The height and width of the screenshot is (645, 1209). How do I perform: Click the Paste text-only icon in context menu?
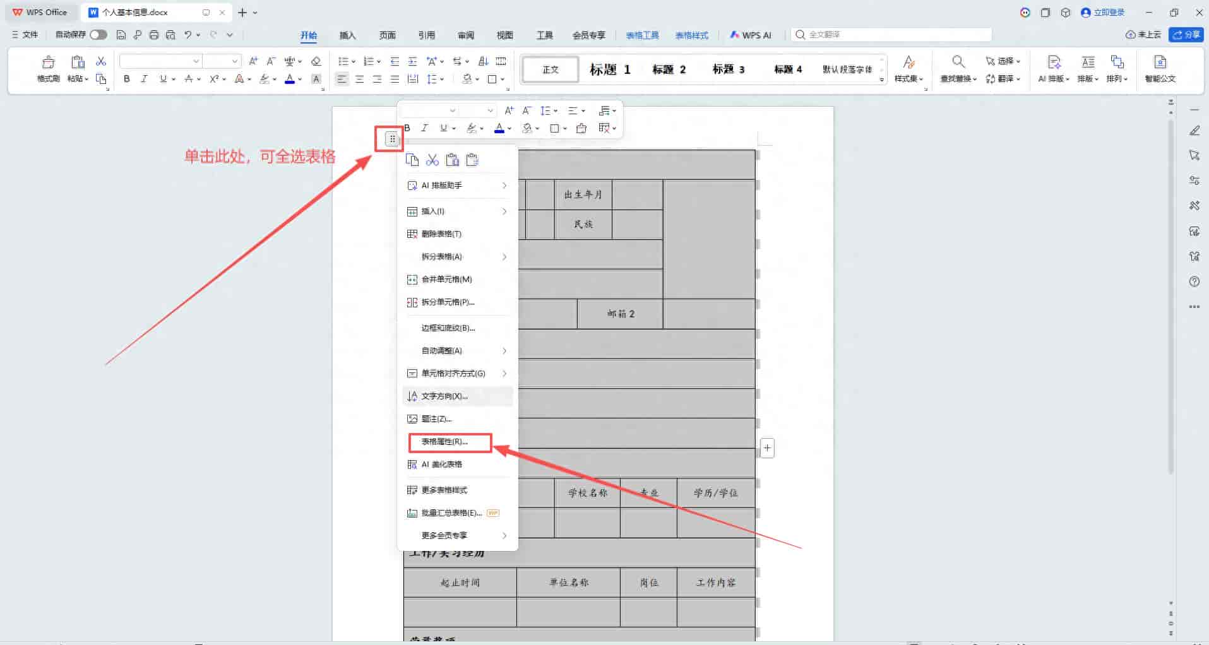[x=472, y=160]
